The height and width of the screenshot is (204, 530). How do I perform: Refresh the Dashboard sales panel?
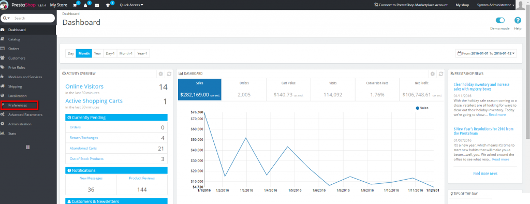coord(441,74)
